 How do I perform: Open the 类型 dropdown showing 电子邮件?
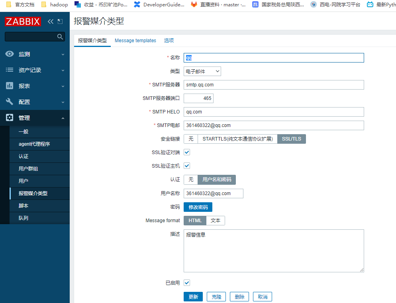pyautogui.click(x=202, y=71)
